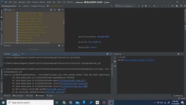Click the Stop process square icon
The height and width of the screenshot is (105, 186).
click(x=150, y=6)
